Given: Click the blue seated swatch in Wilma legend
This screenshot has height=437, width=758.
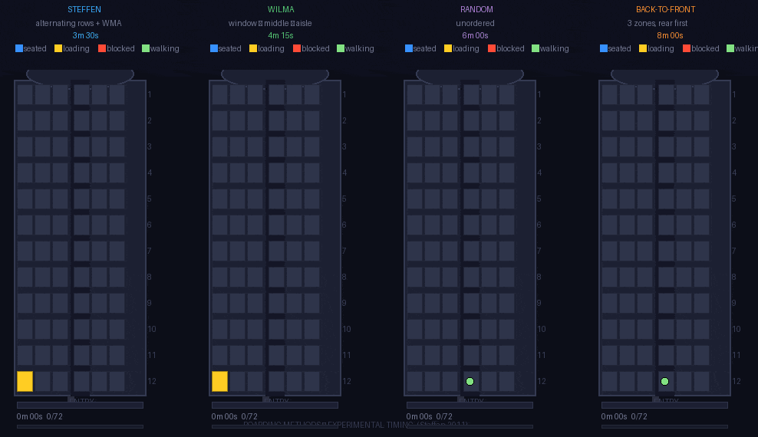Looking at the screenshot, I should coord(214,48).
